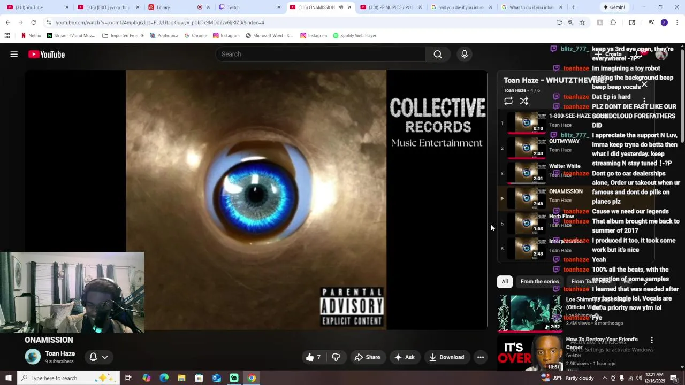Open weather widget 39°F Partly cloudy
The image size is (685, 385).
(x=567, y=378)
